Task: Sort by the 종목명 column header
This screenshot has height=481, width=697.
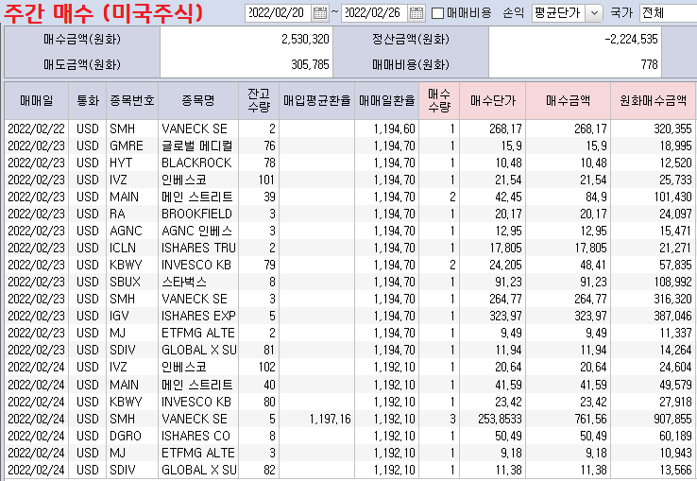Action: tap(198, 100)
